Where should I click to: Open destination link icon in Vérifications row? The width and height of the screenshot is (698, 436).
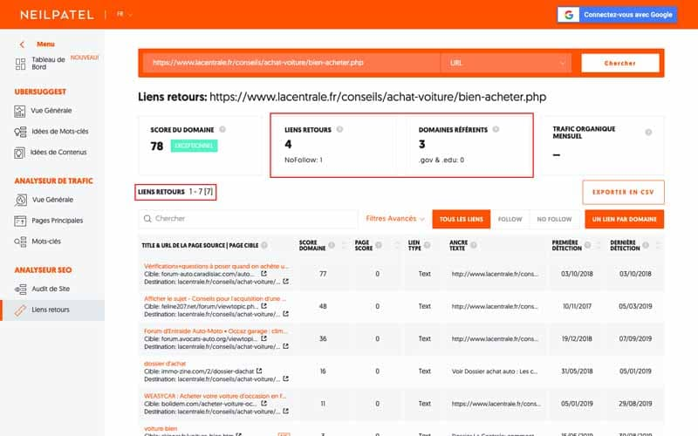pyautogui.click(x=286, y=282)
